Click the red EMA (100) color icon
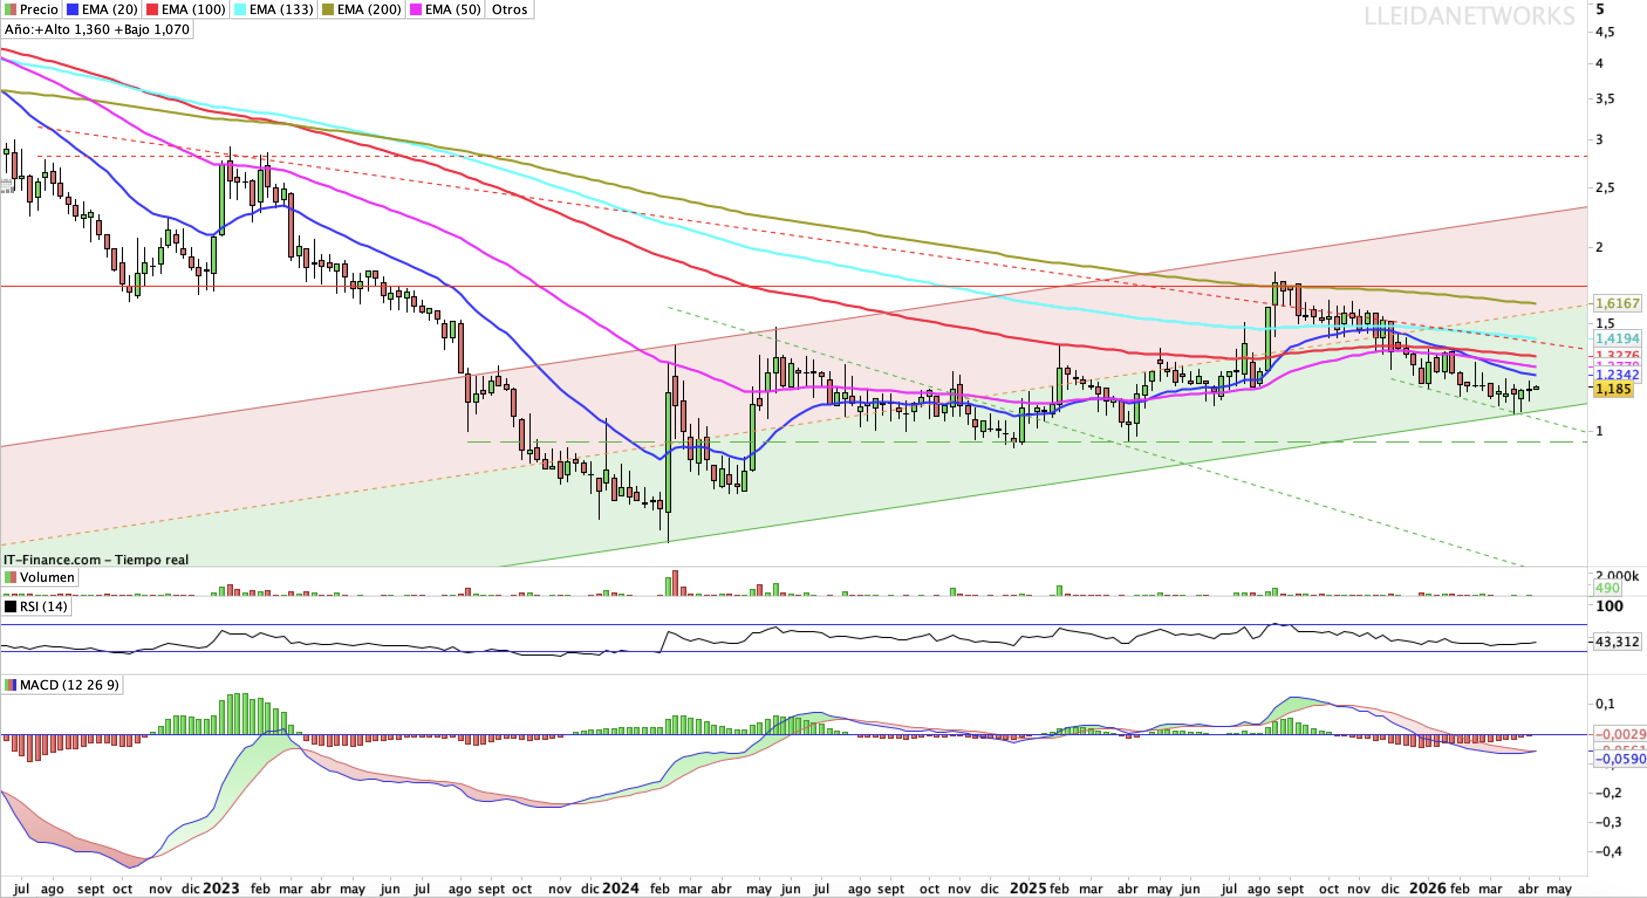Viewport: 1647px width, 898px height. [x=152, y=9]
